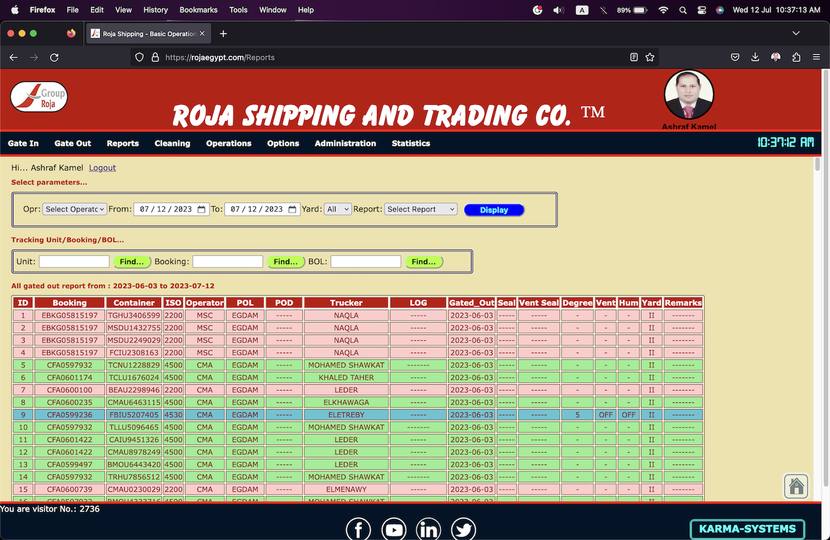Click the padlock site security icon

click(155, 57)
